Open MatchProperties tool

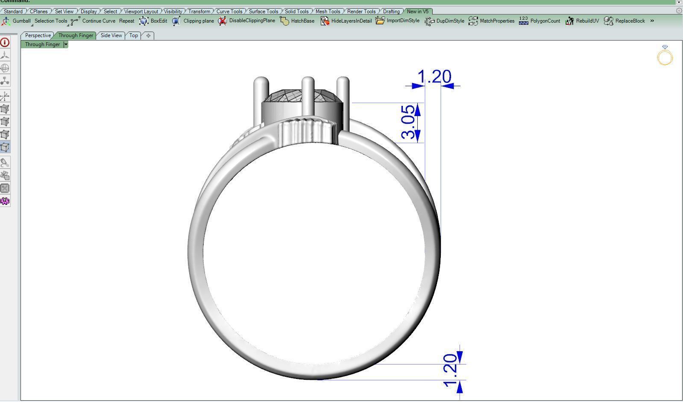(492, 21)
